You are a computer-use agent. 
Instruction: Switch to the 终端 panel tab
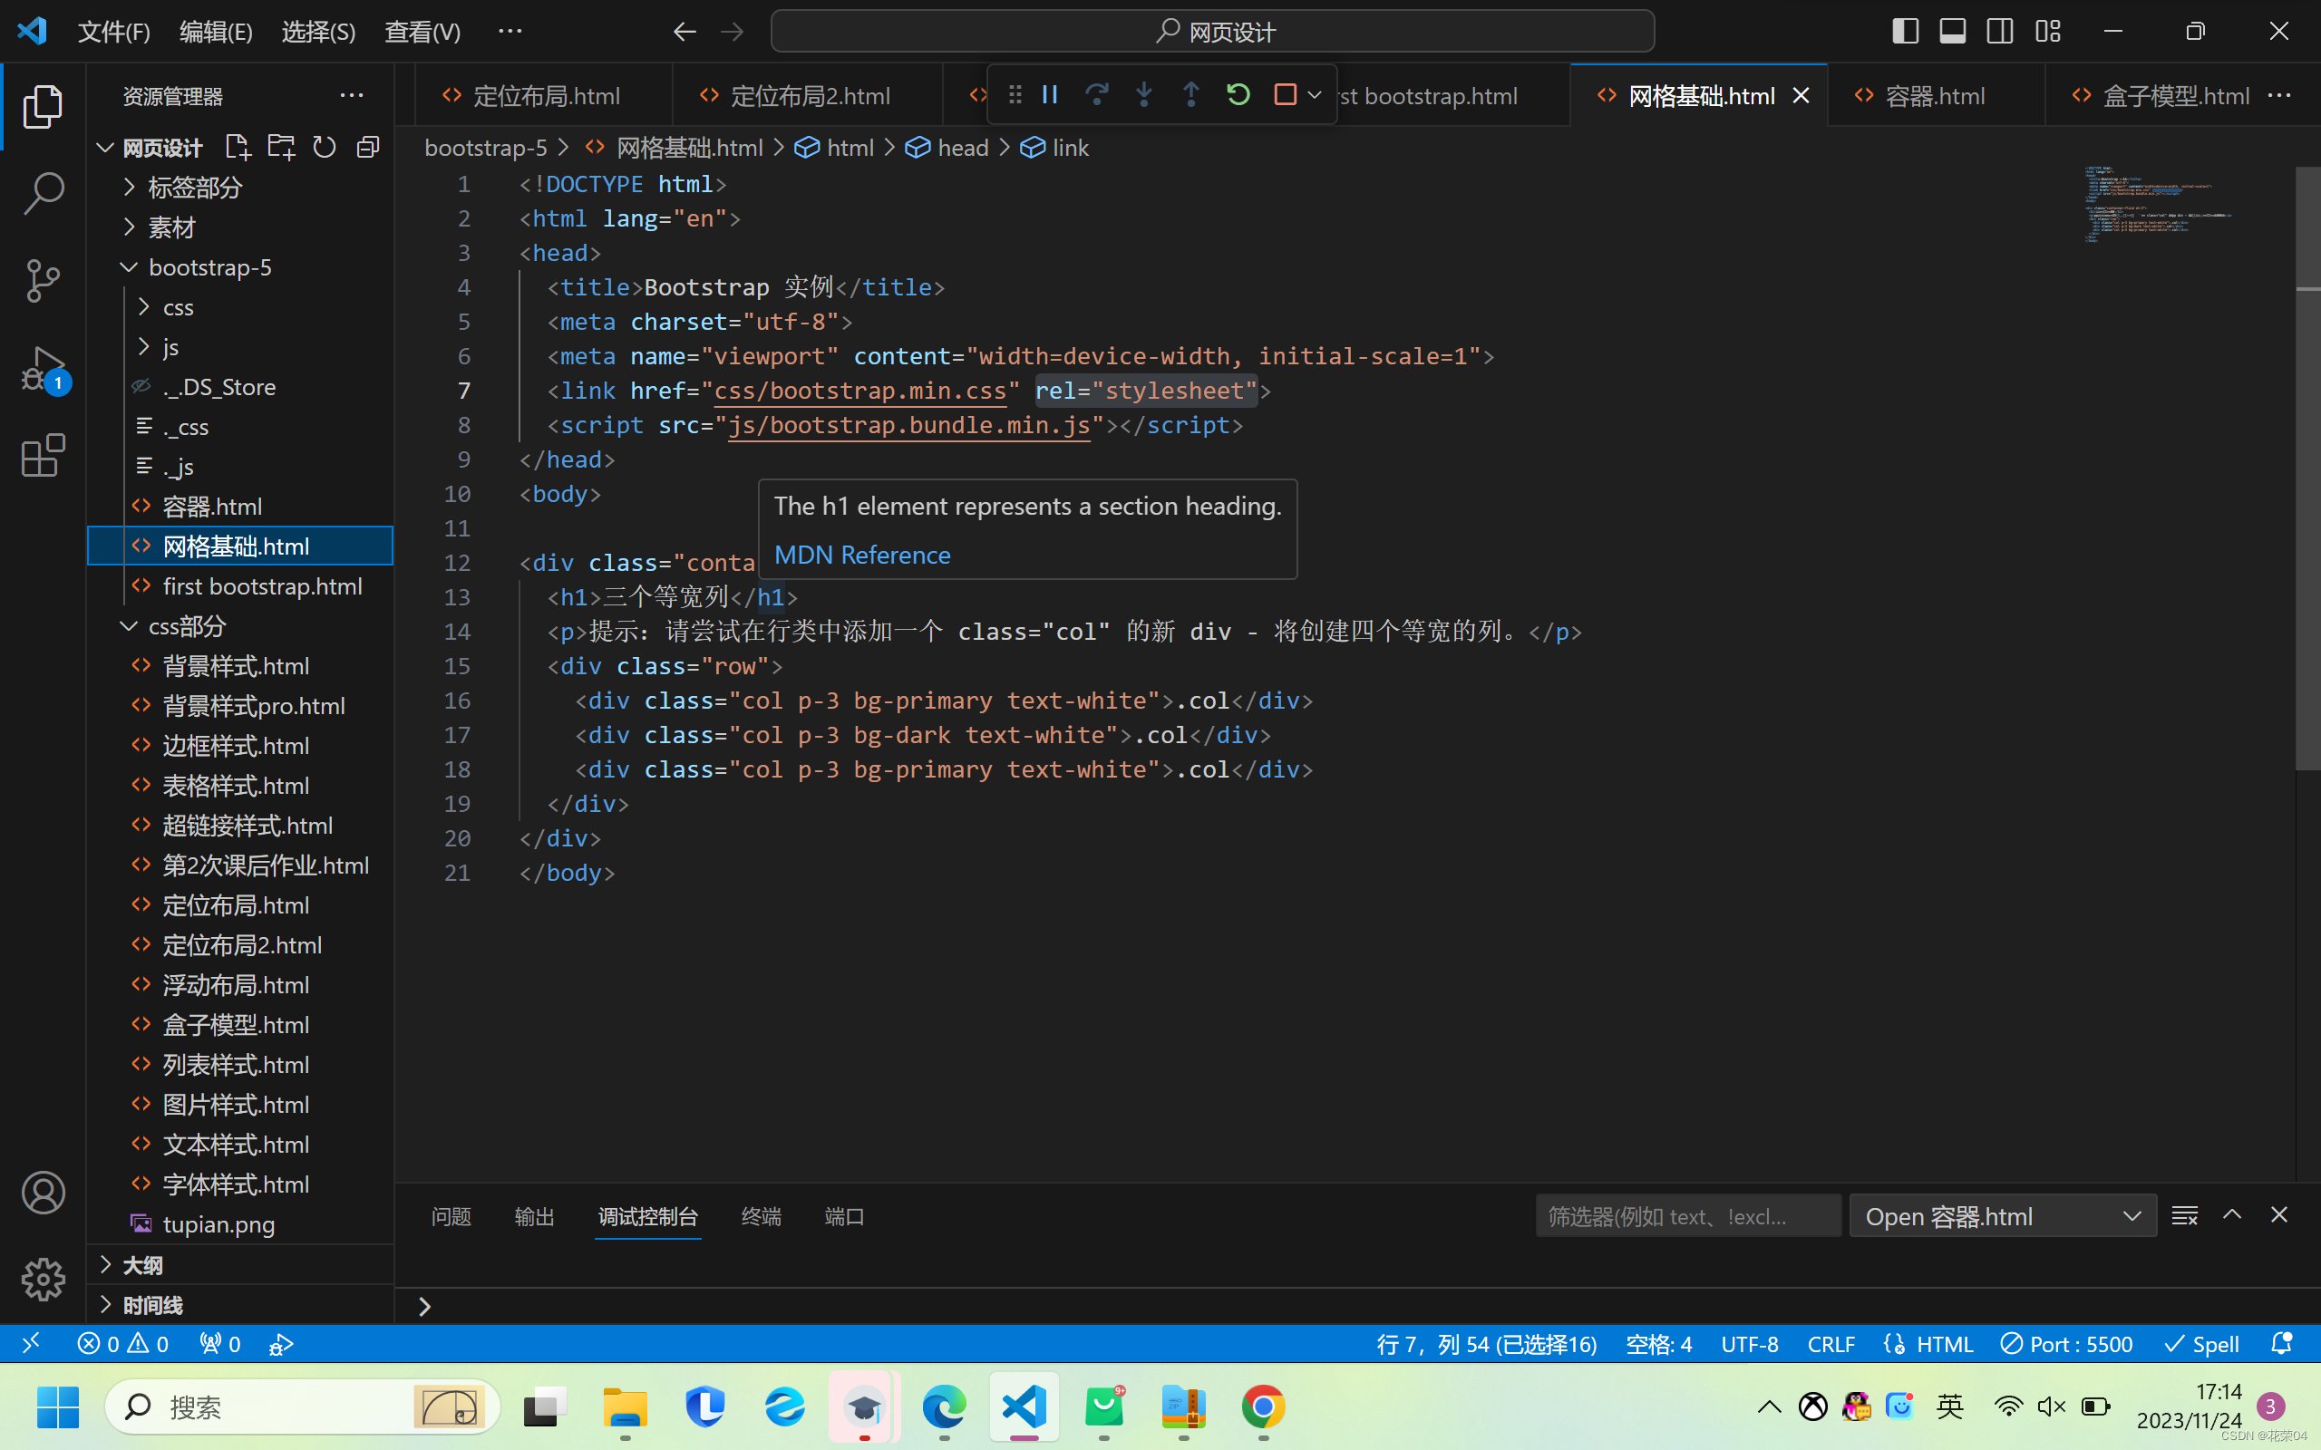pyautogui.click(x=761, y=1216)
